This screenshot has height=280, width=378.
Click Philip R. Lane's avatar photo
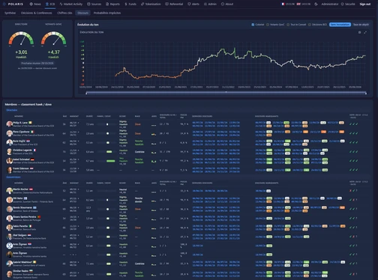point(10,124)
